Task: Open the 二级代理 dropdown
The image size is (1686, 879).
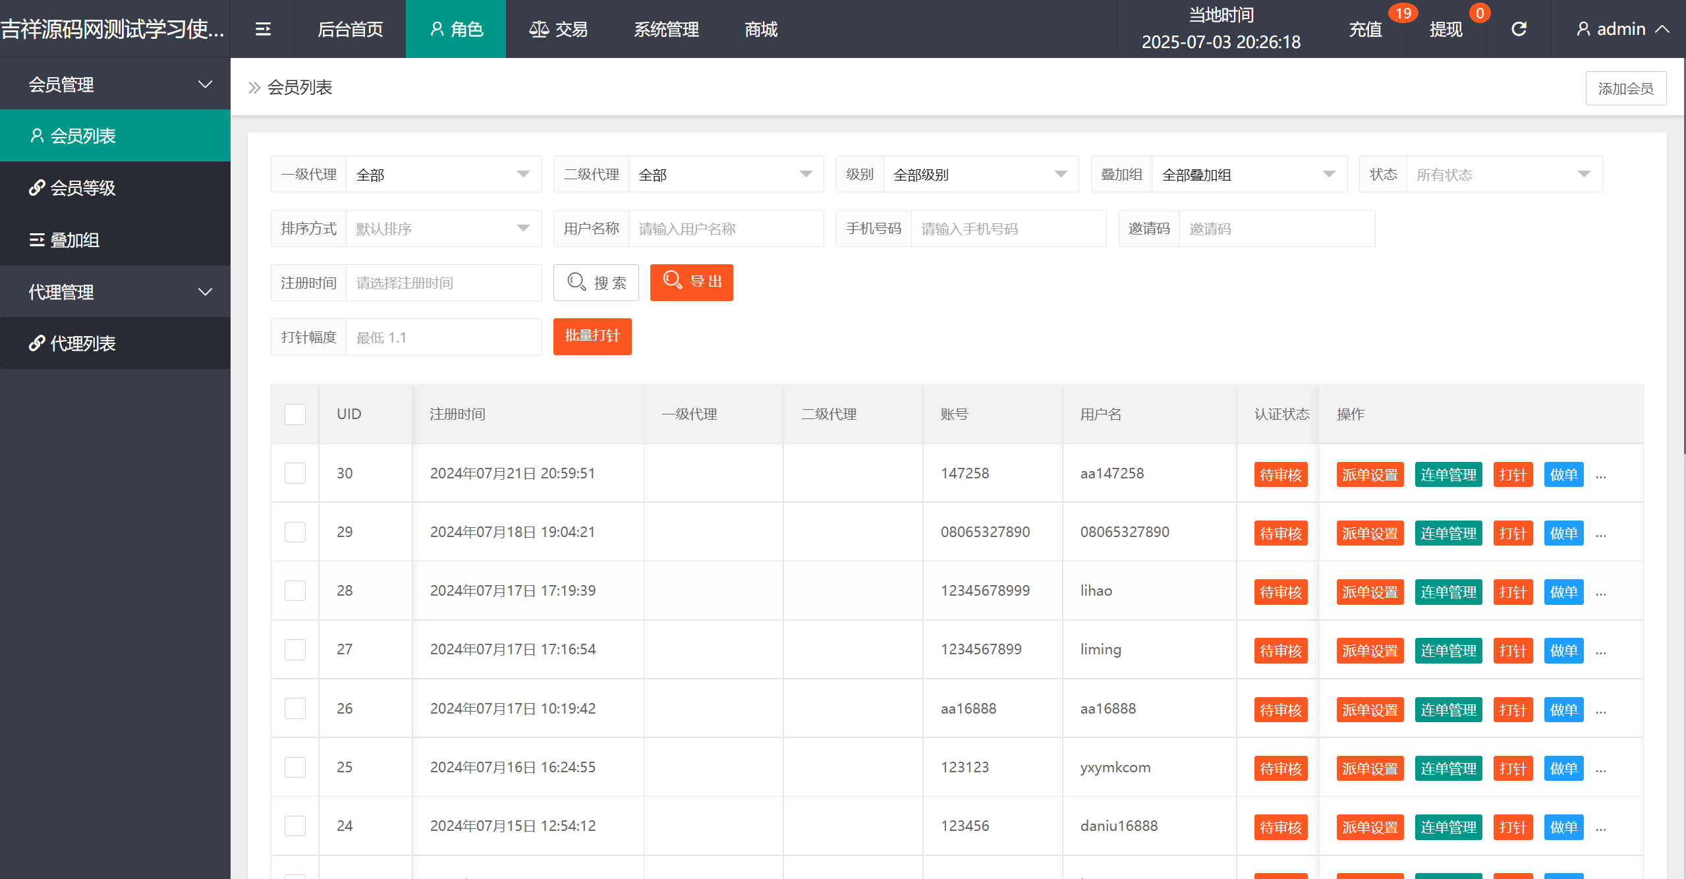Action: point(726,175)
